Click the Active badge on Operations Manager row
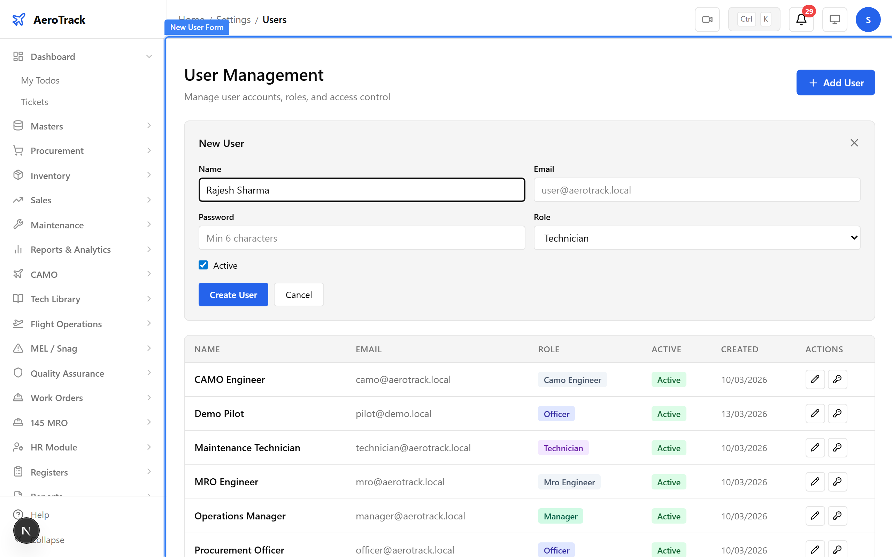Viewport: 892px width, 557px height. [x=668, y=516]
